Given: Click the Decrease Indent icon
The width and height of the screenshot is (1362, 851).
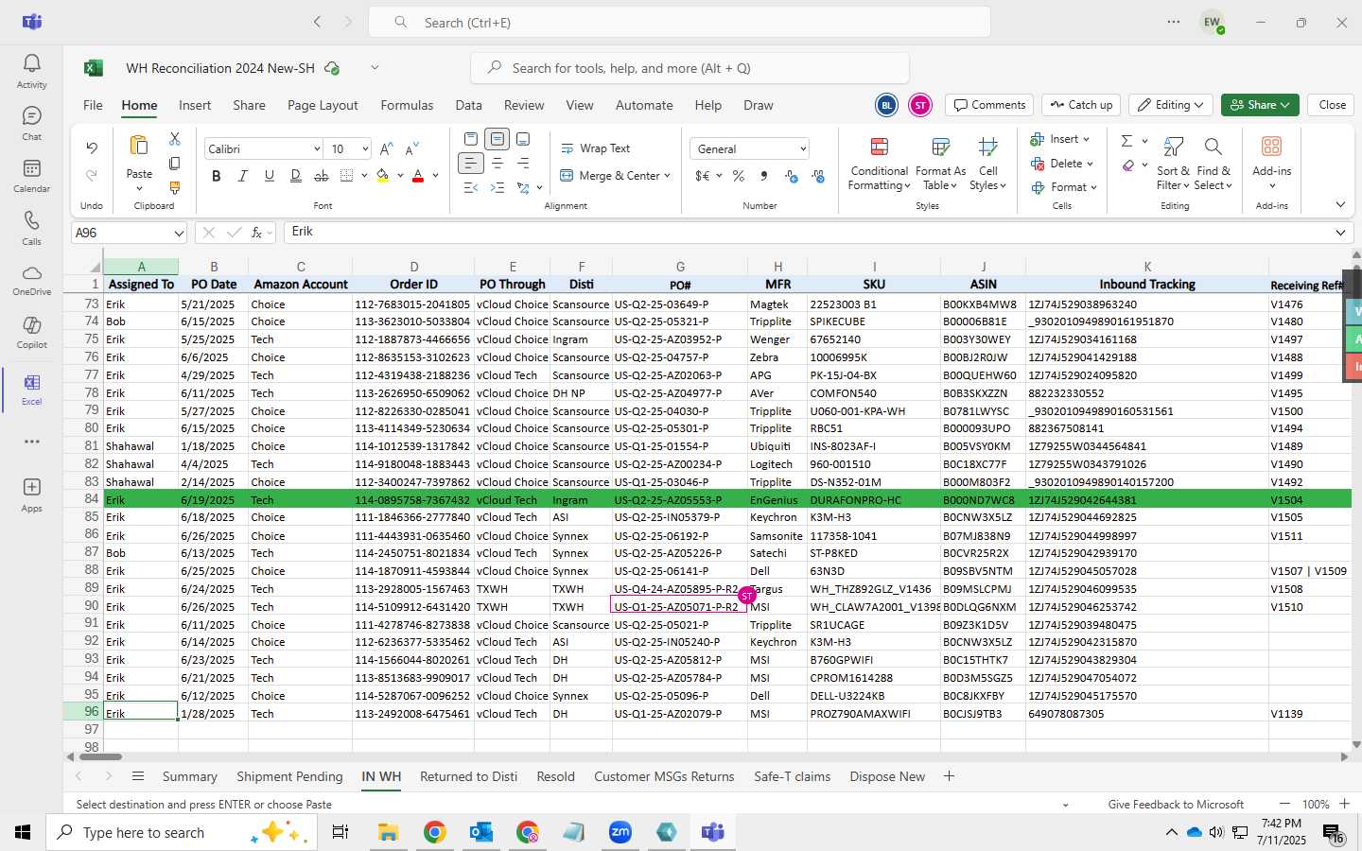Looking at the screenshot, I should (471, 188).
